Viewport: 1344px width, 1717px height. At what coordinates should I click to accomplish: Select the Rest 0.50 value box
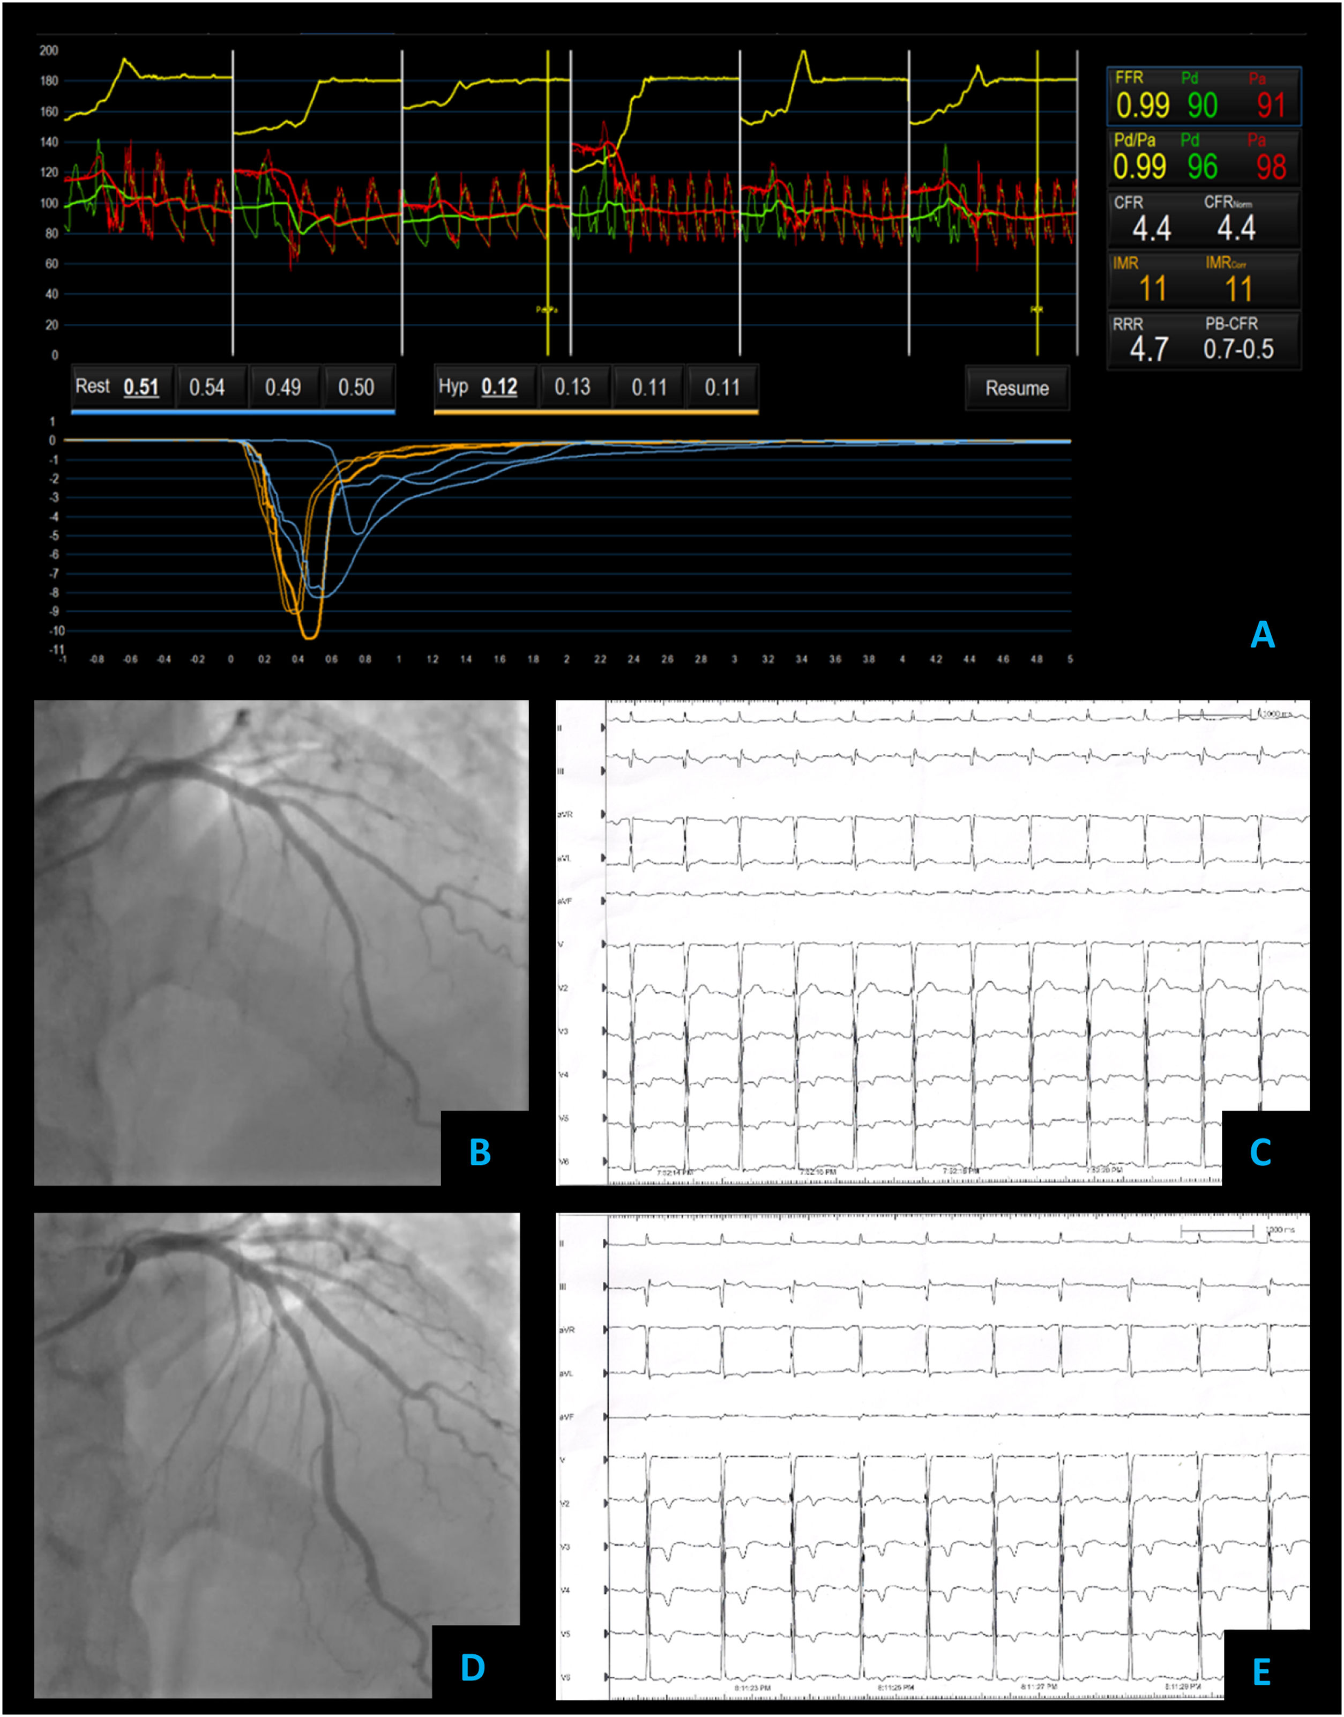(x=356, y=386)
